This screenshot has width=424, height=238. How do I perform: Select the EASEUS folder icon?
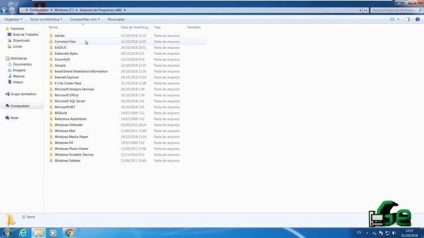[51, 47]
